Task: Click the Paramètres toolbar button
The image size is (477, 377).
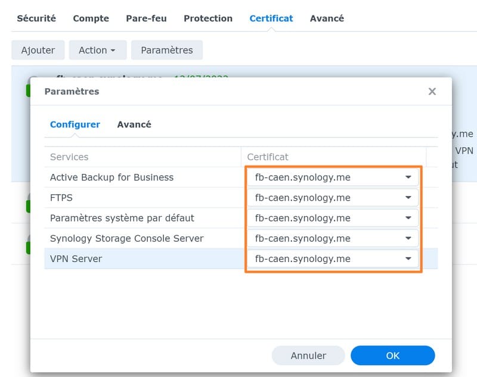Action: pyautogui.click(x=167, y=50)
